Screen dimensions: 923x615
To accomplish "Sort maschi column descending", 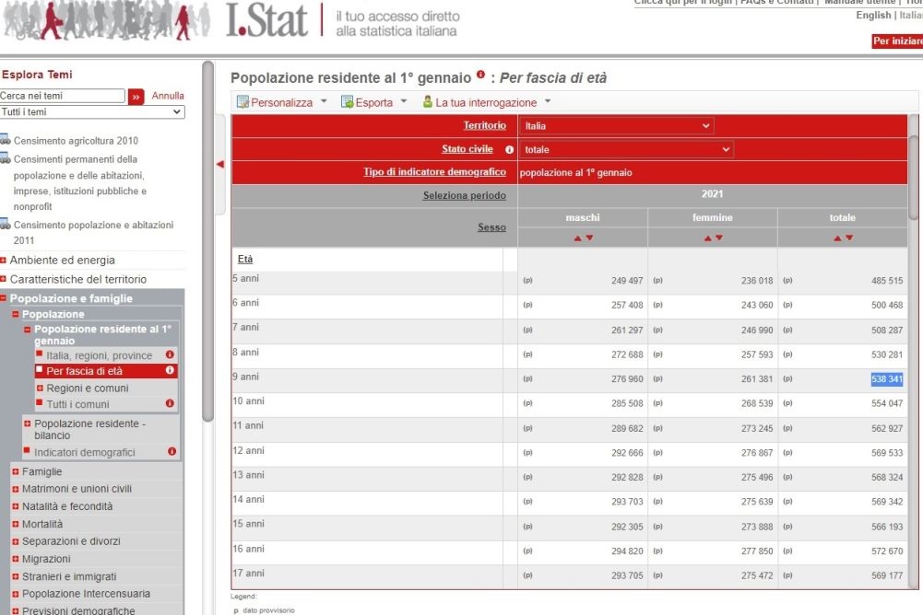I will tap(590, 238).
